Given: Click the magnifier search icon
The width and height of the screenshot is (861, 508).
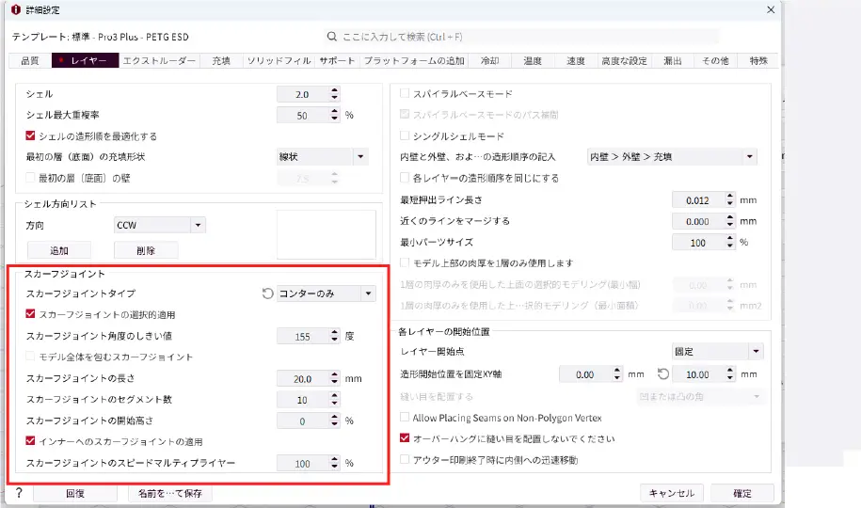Looking at the screenshot, I should [x=332, y=37].
